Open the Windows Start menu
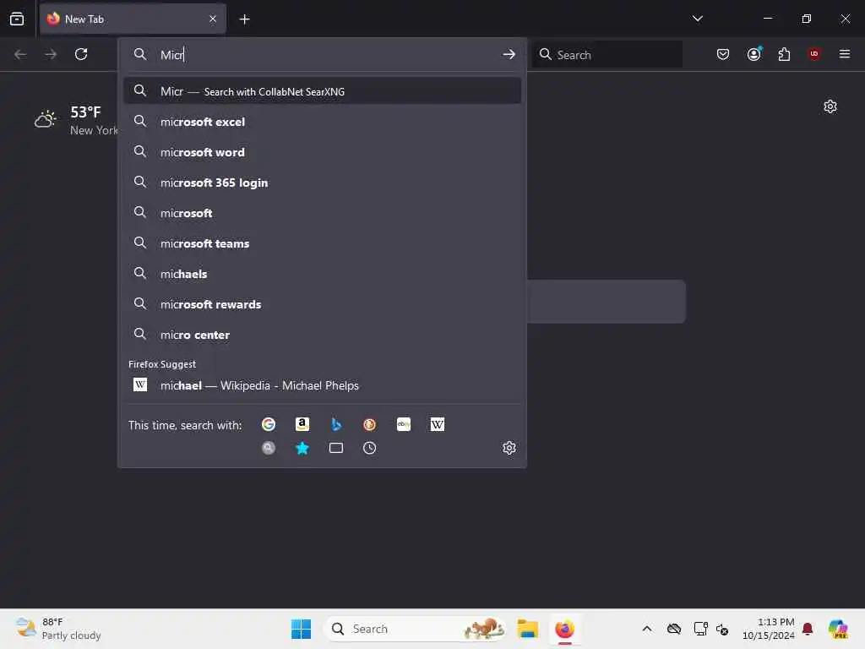This screenshot has width=865, height=649. tap(302, 629)
